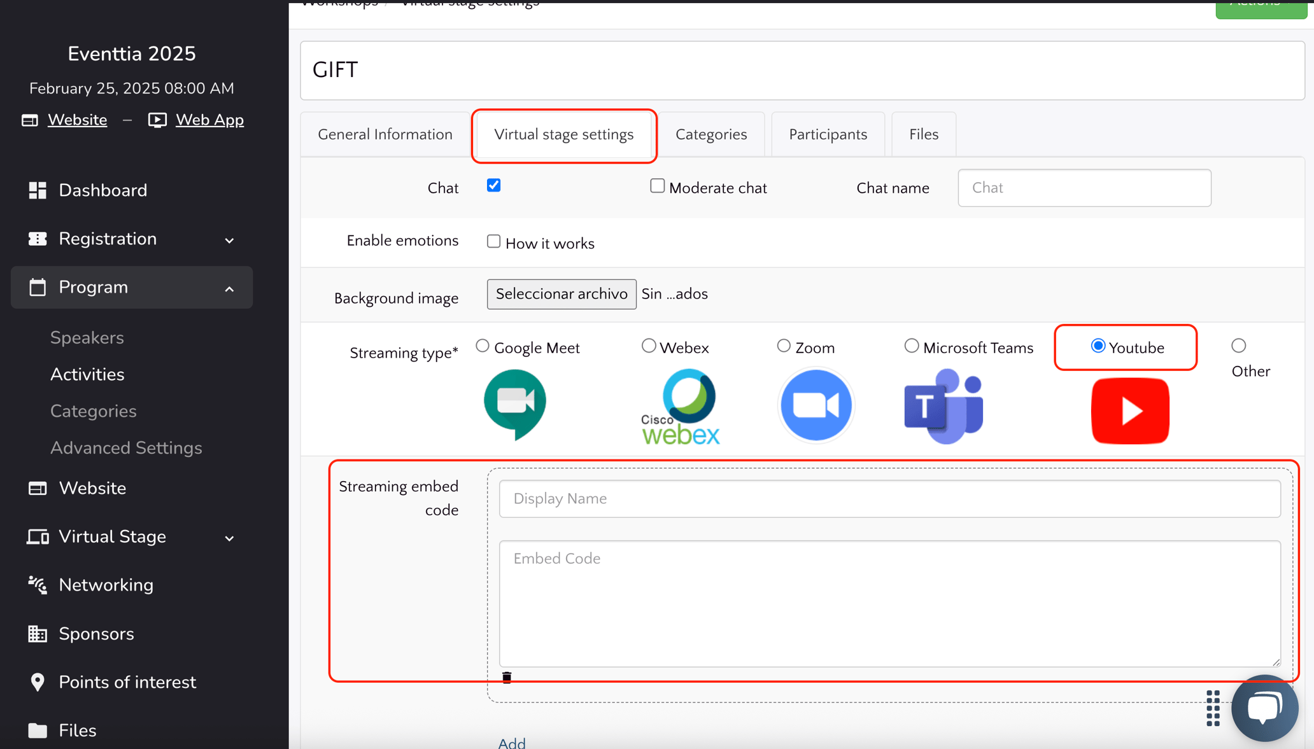Select Zoom streaming type radio

pos(784,346)
